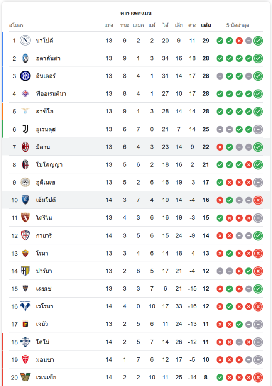Click the Venezia club crest icon

(25, 377)
